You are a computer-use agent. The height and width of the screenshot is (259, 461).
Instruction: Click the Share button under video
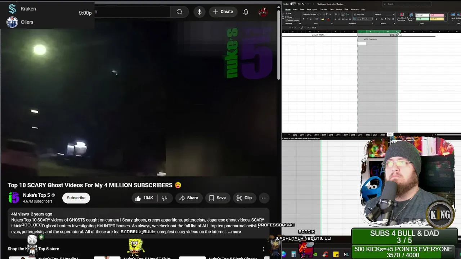(188, 198)
